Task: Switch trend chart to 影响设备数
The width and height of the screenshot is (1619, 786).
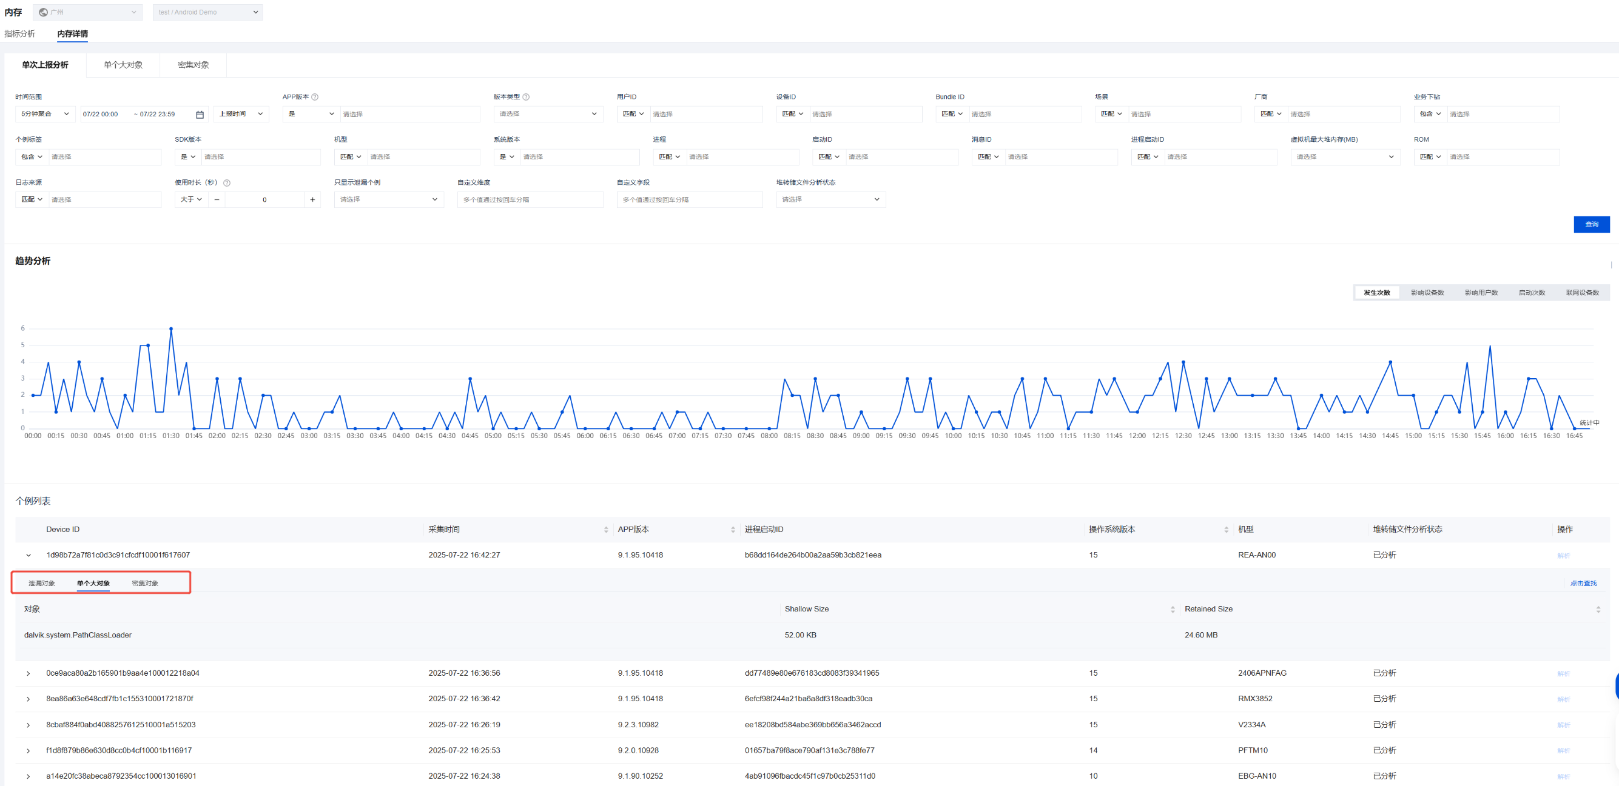Action: 1427,293
